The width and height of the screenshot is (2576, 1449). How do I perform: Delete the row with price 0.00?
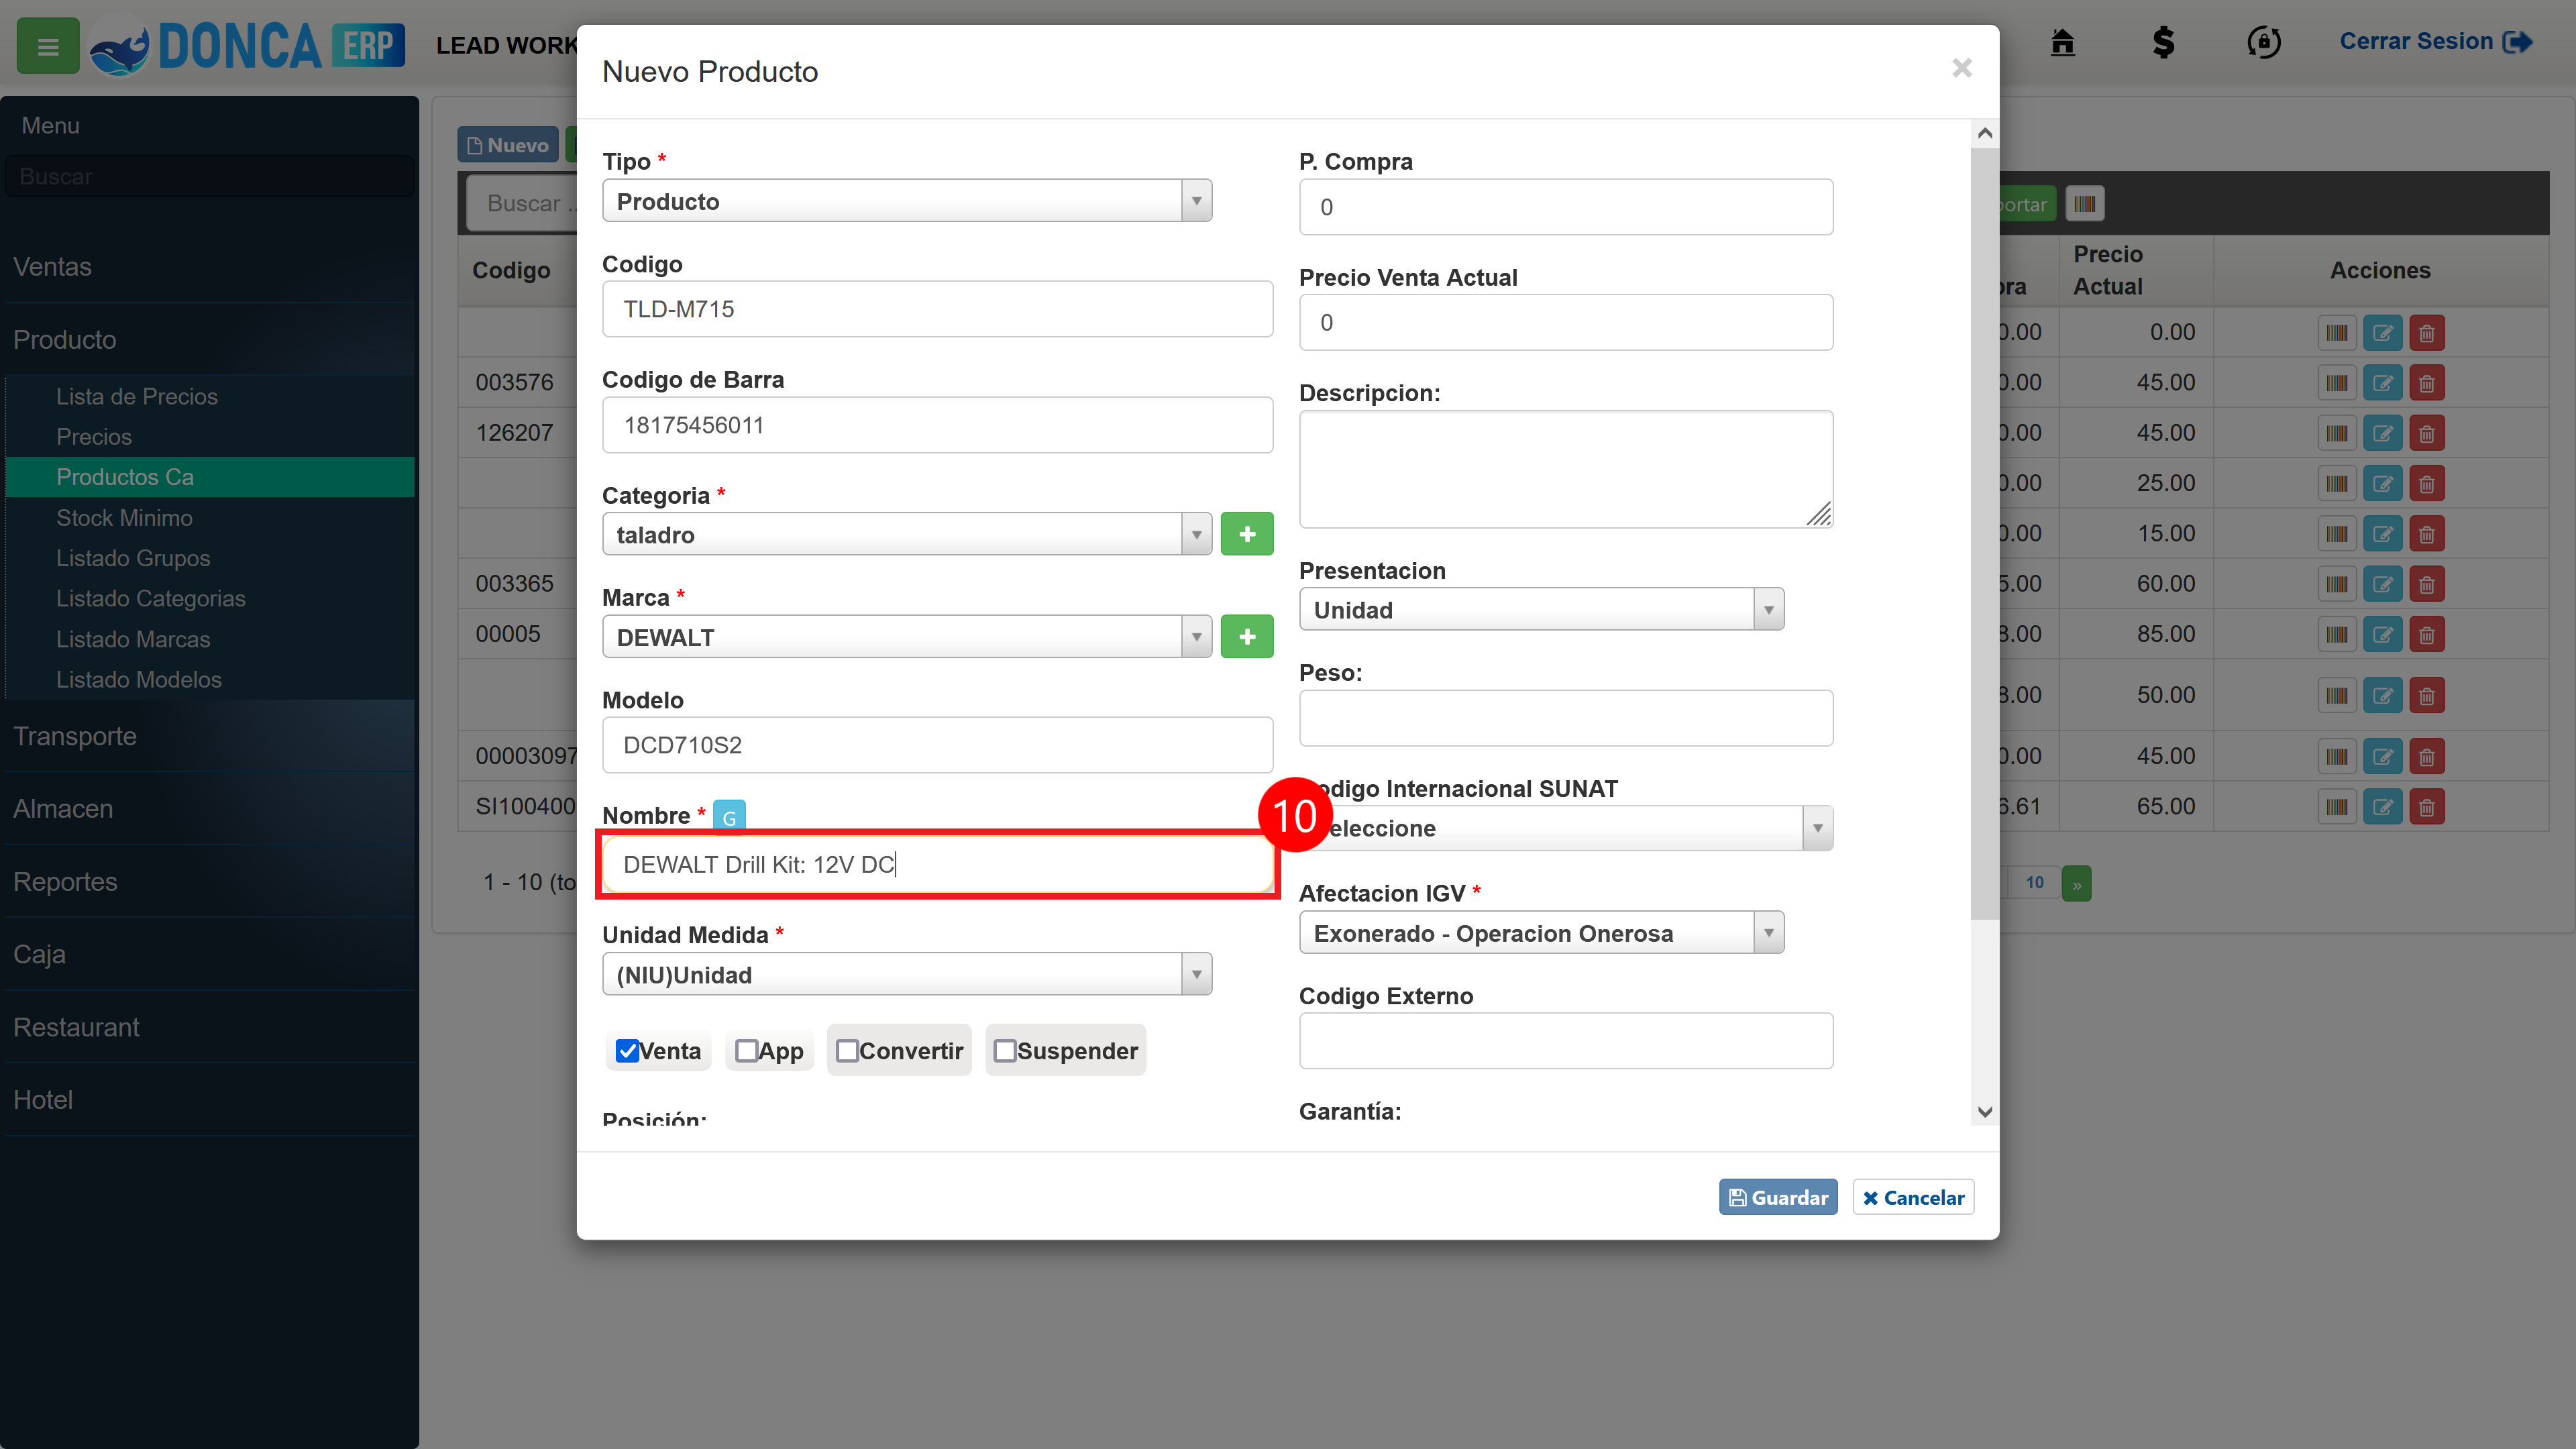2427,333
